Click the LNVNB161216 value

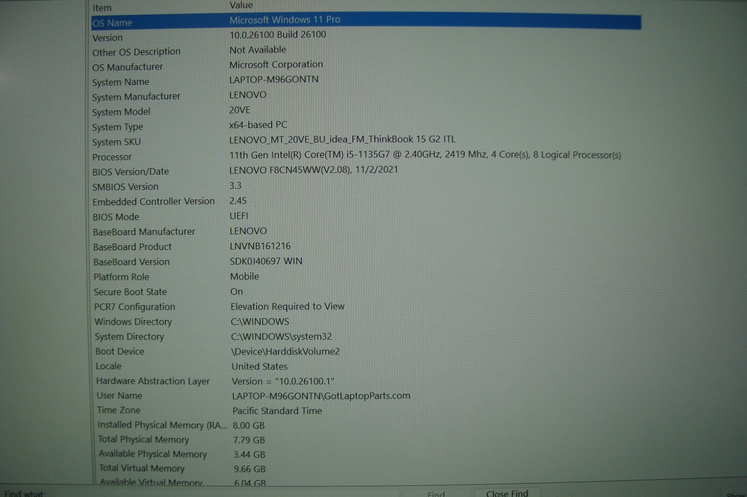(260, 246)
